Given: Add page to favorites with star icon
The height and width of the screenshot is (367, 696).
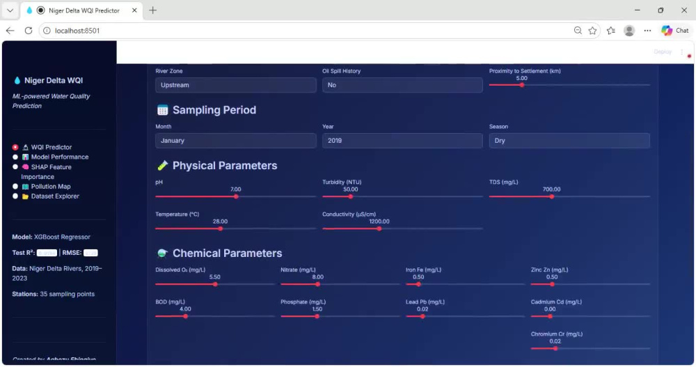Looking at the screenshot, I should click(x=592, y=31).
